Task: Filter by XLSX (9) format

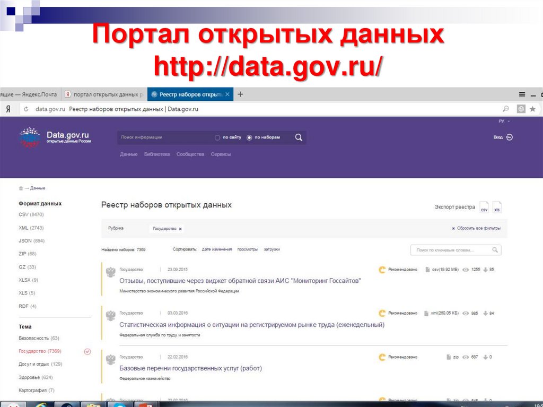Action: (29, 280)
